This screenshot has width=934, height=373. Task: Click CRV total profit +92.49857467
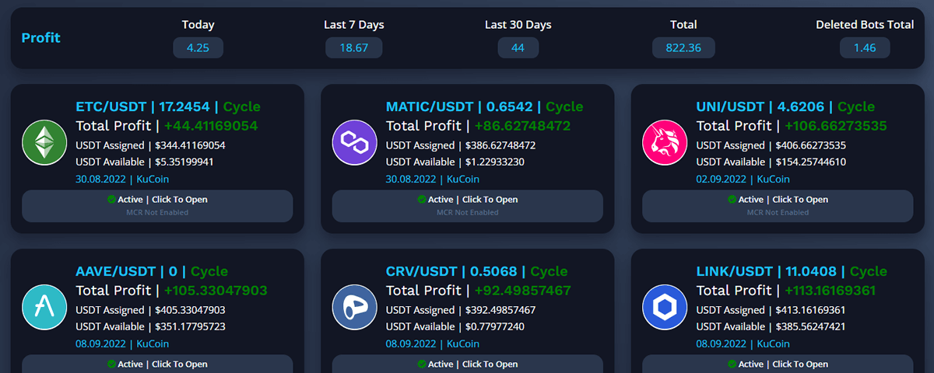click(522, 290)
